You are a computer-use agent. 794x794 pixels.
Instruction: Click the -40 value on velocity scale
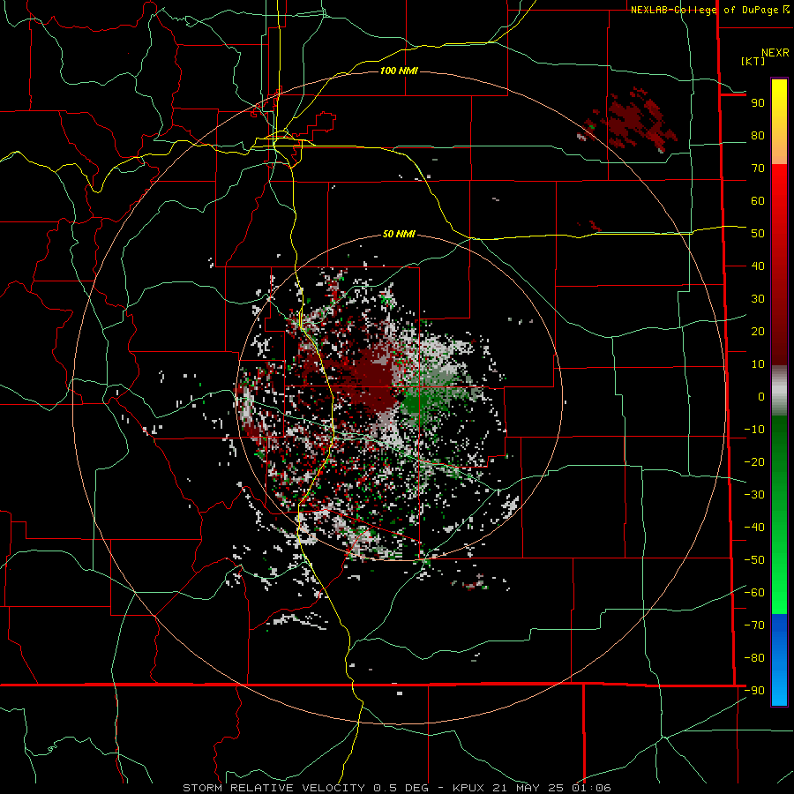(x=754, y=528)
